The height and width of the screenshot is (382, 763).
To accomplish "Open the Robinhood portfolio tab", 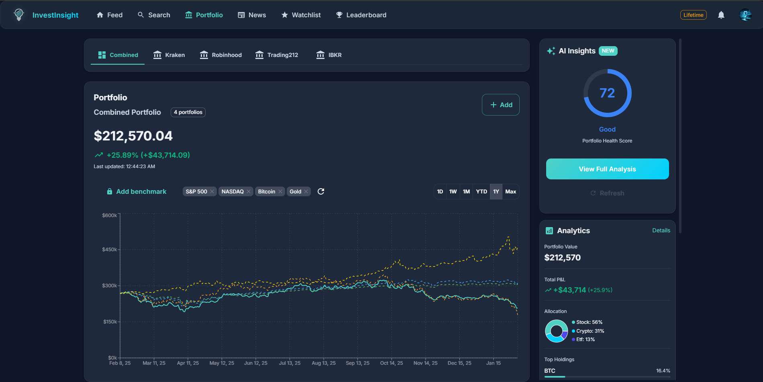I will 220,55.
